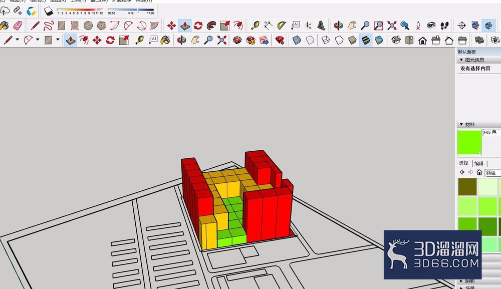Image resolution: width=501 pixels, height=289 pixels.
Task: Enable Wireframe face style
Action: pos(326,40)
